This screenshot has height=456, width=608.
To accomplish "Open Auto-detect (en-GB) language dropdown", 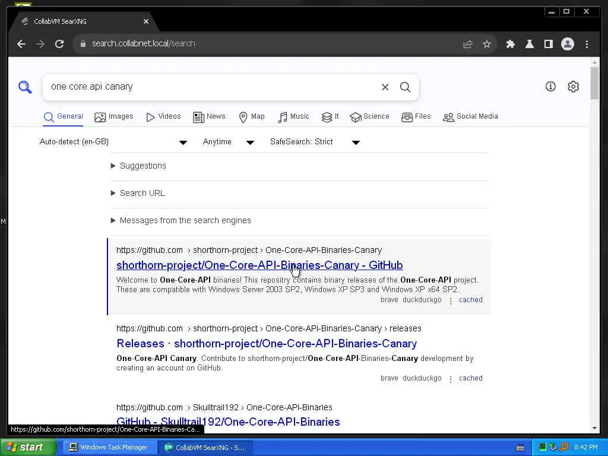I will tap(113, 142).
